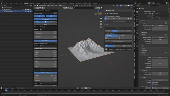Select solid viewport shading icon
This screenshot has width=170, height=96.
pyautogui.click(x=129, y=5)
